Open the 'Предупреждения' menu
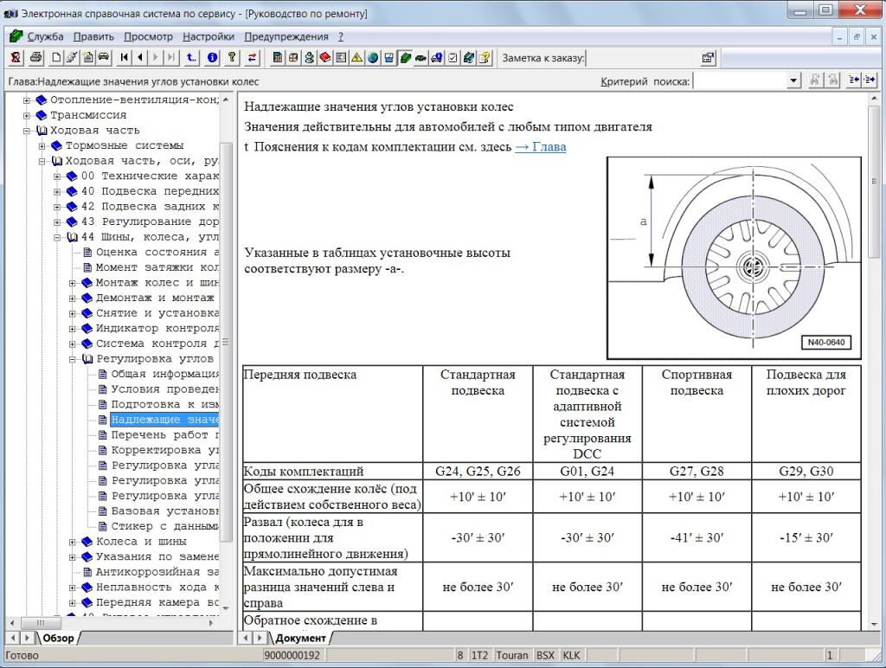 pos(286,36)
